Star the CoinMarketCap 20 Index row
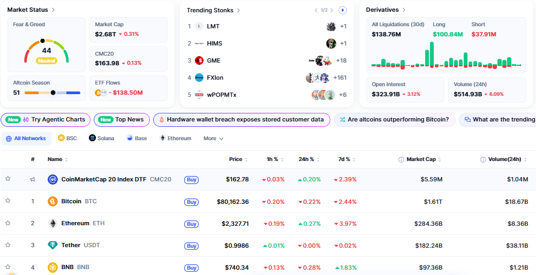The width and height of the screenshot is (536, 275). [x=8, y=179]
